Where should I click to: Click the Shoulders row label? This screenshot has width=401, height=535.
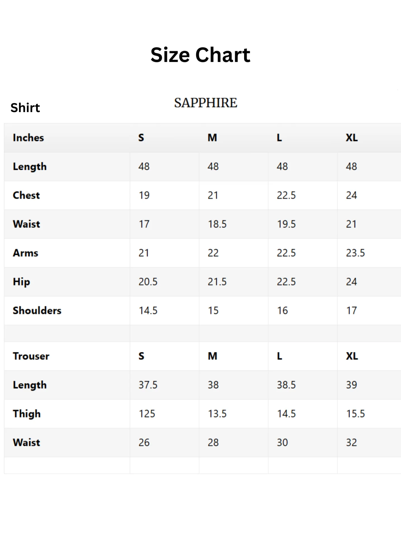click(x=37, y=311)
